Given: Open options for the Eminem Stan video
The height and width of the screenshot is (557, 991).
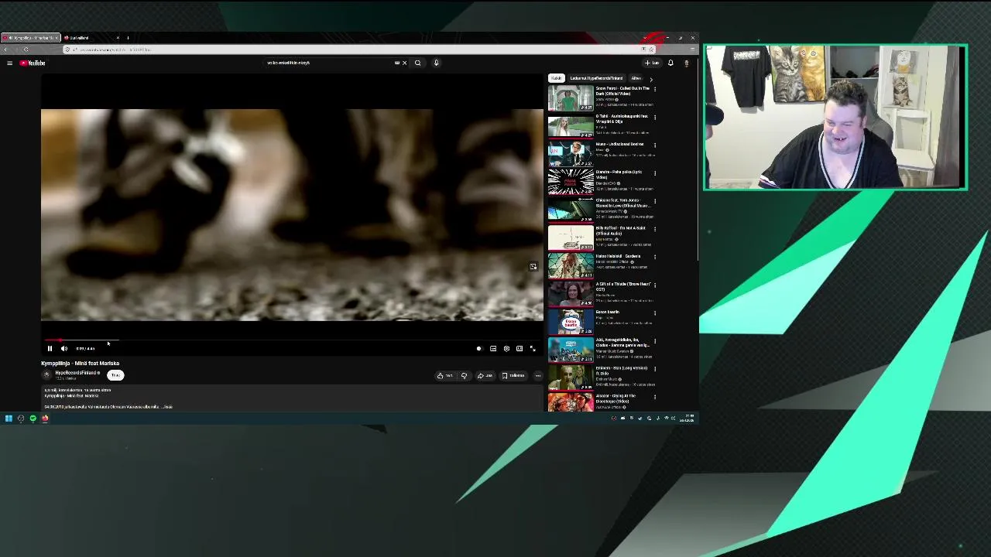Looking at the screenshot, I should [655, 368].
